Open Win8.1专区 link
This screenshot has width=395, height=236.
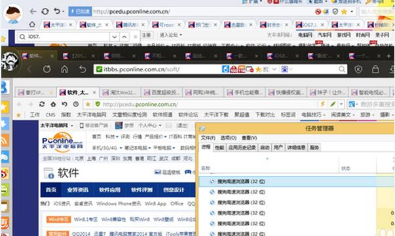86,220
